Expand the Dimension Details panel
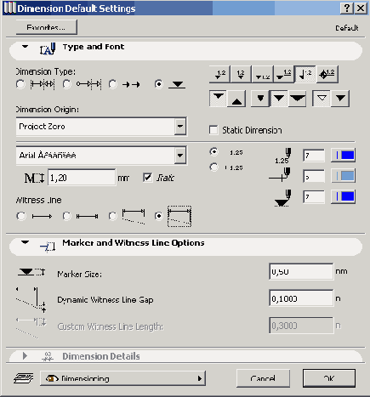 pos(25,355)
